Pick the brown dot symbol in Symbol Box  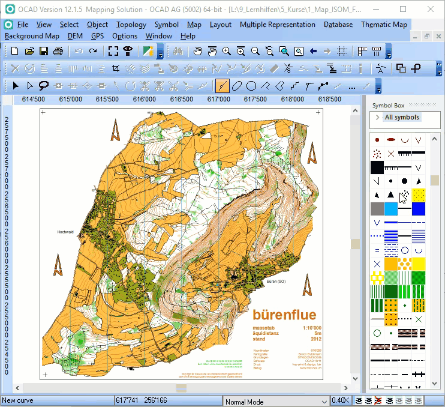[377, 140]
